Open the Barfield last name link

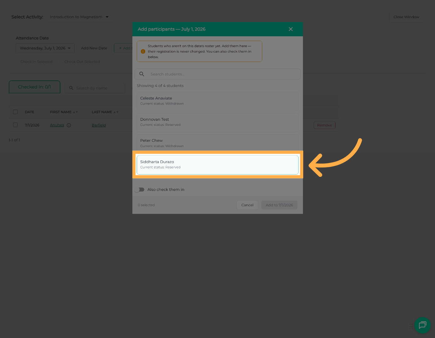tap(99, 125)
